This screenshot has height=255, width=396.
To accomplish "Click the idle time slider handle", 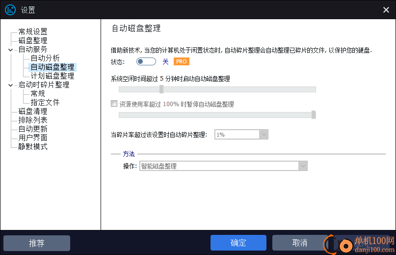I will 161,89.
